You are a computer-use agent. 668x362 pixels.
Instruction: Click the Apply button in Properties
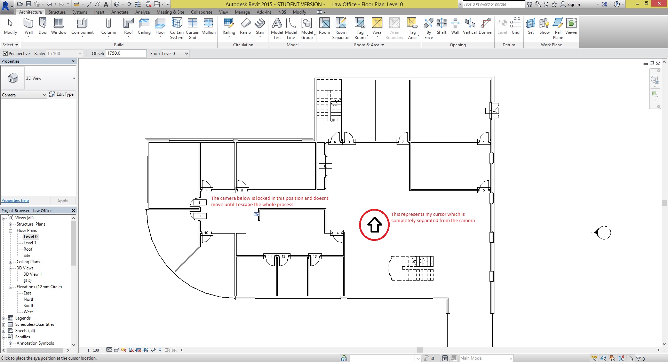click(x=63, y=201)
